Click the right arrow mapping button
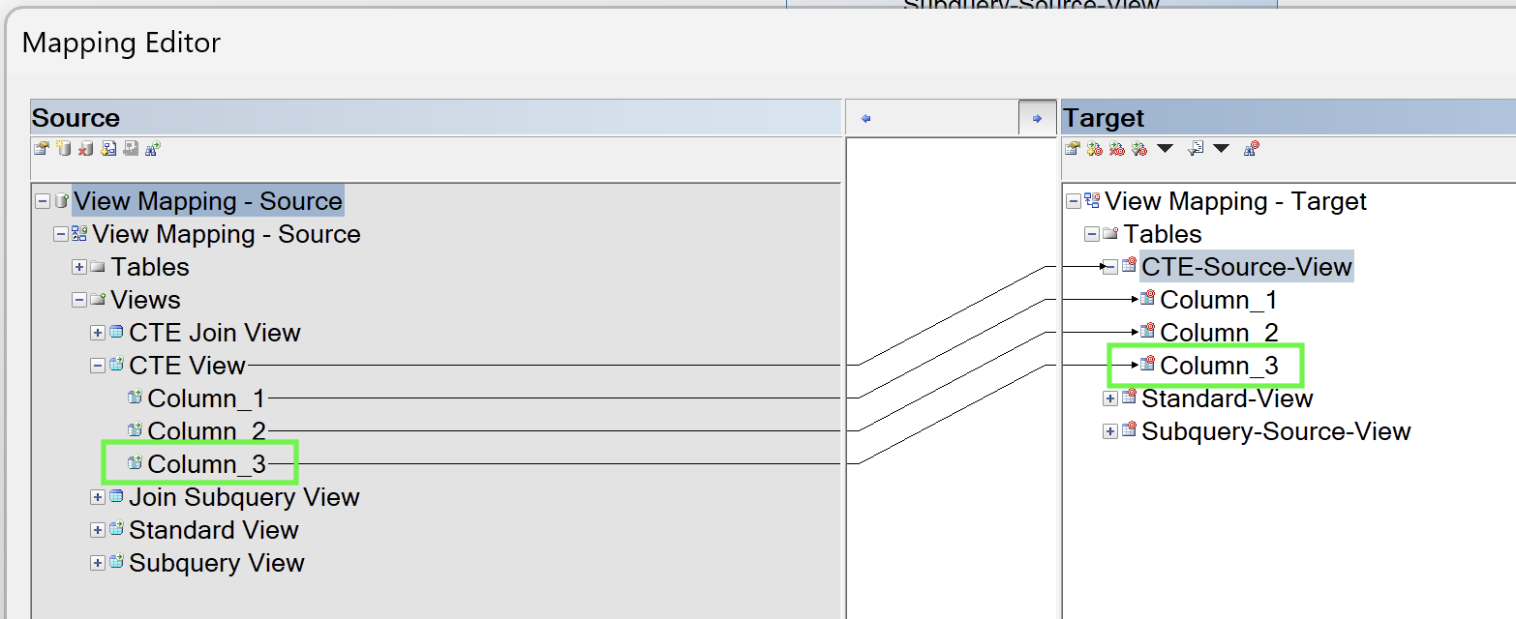 click(1036, 117)
